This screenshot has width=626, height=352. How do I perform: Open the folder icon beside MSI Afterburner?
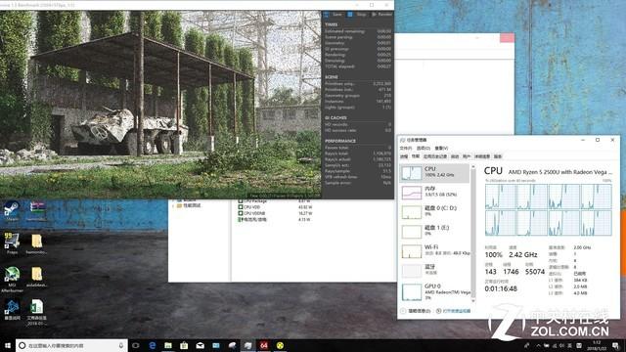pos(36,277)
